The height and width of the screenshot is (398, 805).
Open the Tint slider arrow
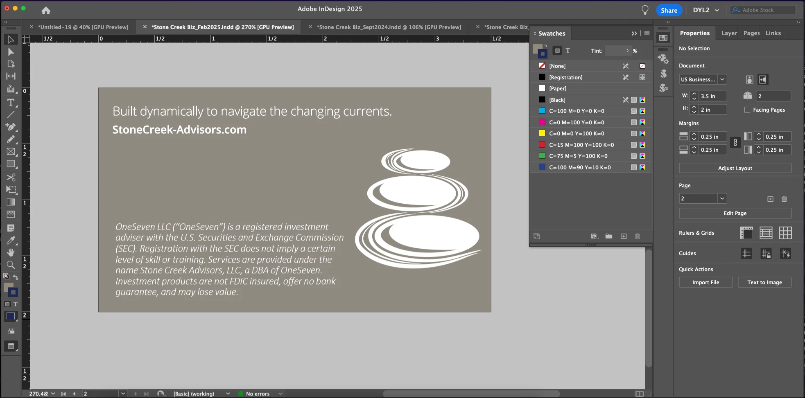627,51
